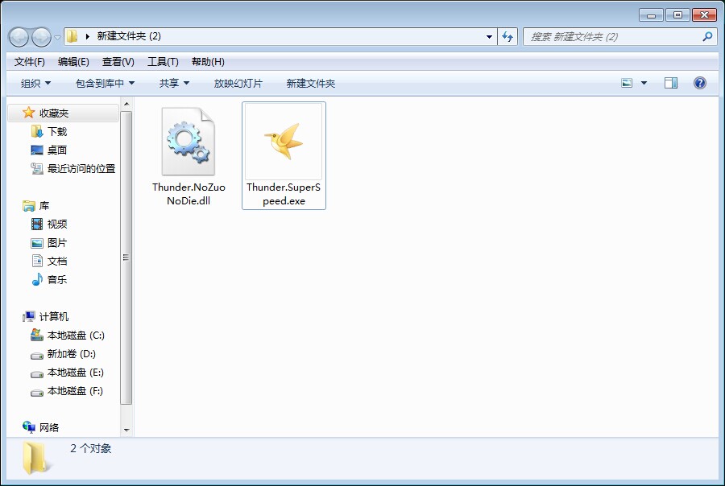The height and width of the screenshot is (486, 725).
Task: Click the change view icon
Action: (627, 83)
